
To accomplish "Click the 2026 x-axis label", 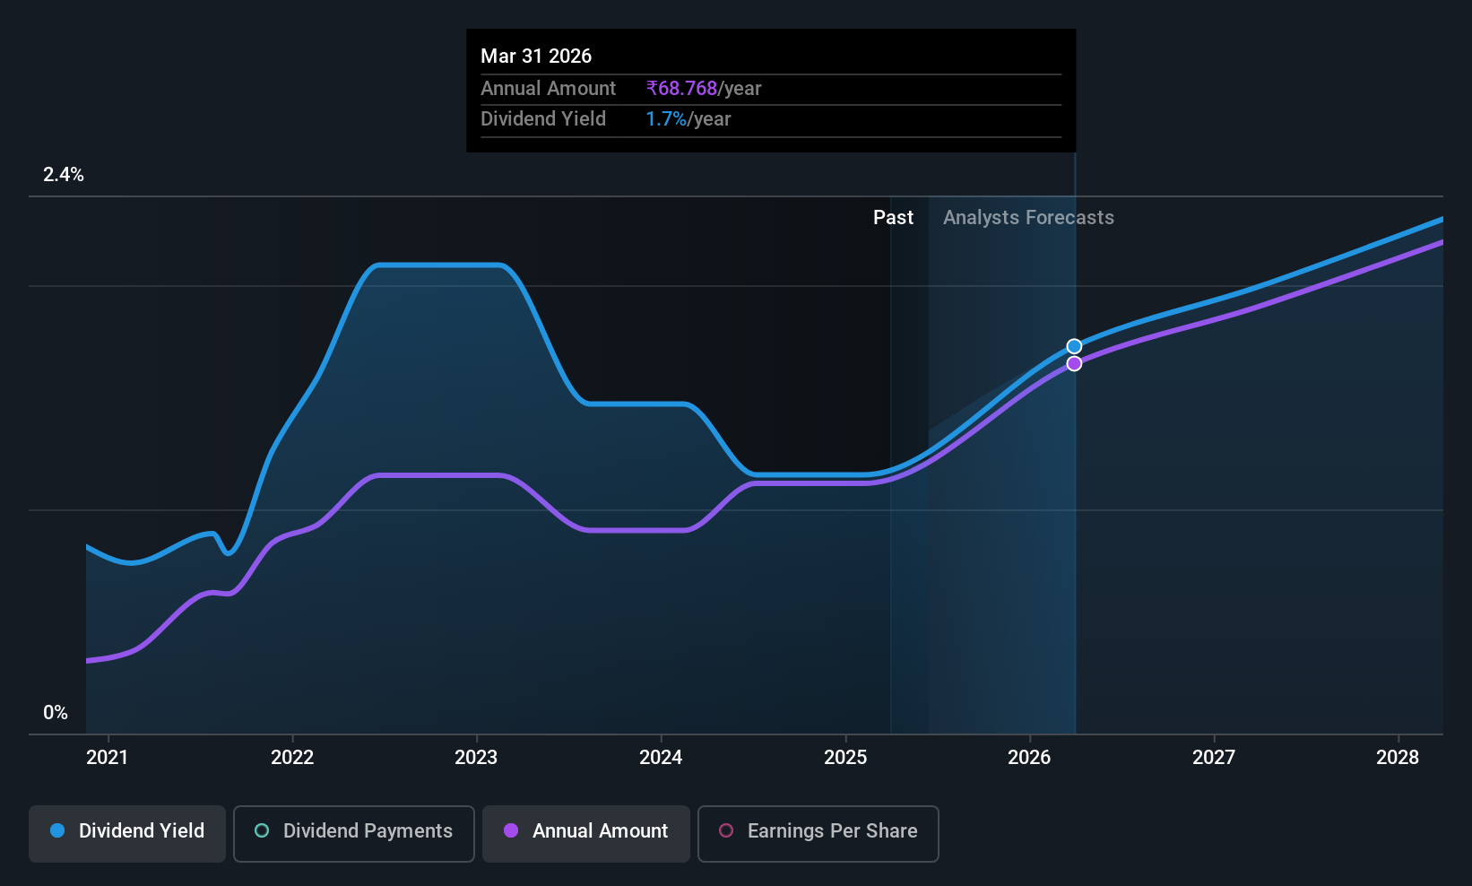I will pos(1029,757).
